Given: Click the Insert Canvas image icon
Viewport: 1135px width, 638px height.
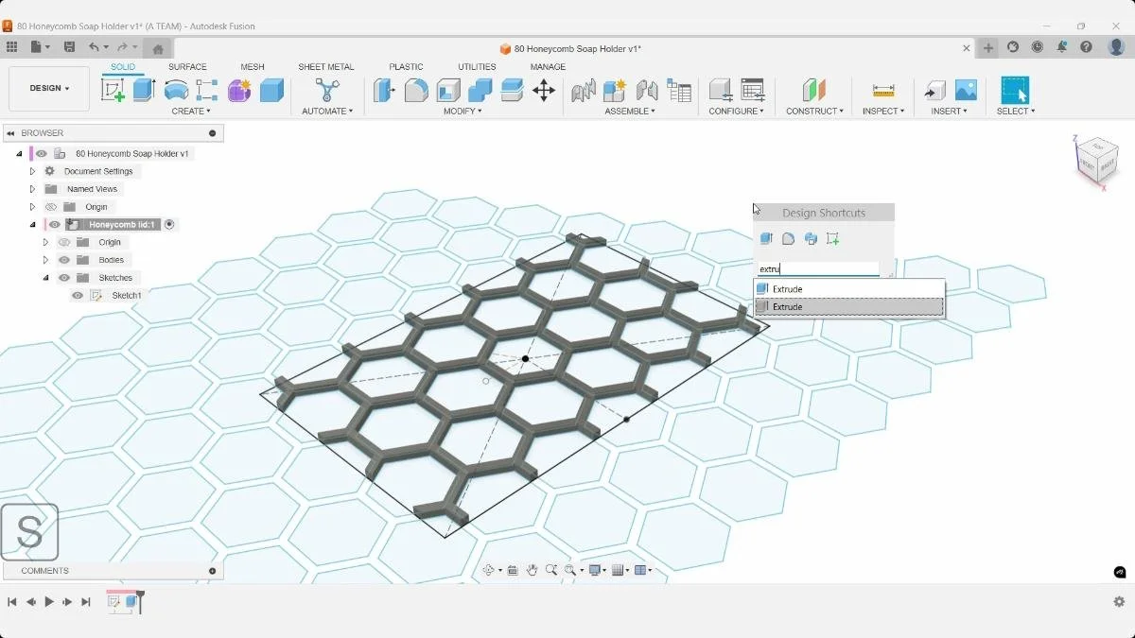Looking at the screenshot, I should 966,90.
